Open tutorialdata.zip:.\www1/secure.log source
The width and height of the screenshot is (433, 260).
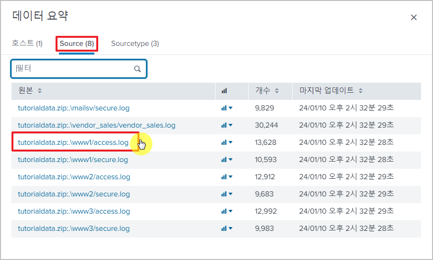tap(73, 160)
